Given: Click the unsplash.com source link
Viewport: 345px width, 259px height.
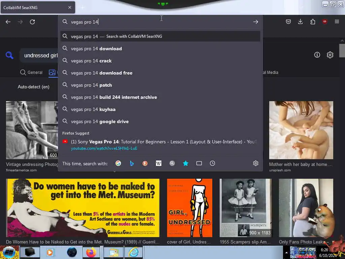Looking at the screenshot, I should pos(280,170).
